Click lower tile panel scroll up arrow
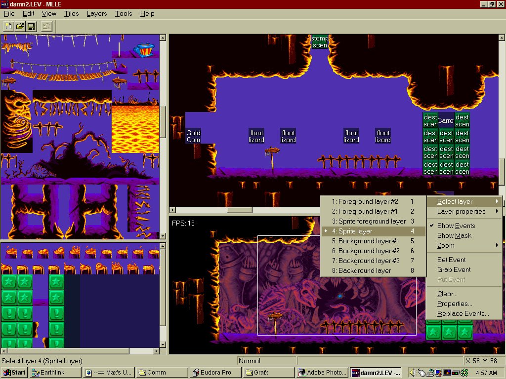Viewport: 506px width, 379px height. [163, 246]
